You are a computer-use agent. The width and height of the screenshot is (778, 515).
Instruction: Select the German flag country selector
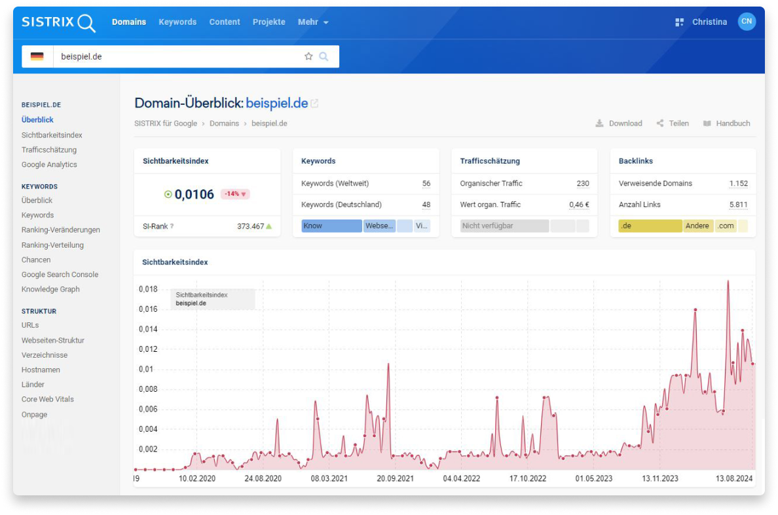[37, 56]
